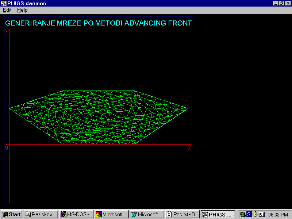Click the Y axis label
The image size is (292, 219).
click(7, 31)
